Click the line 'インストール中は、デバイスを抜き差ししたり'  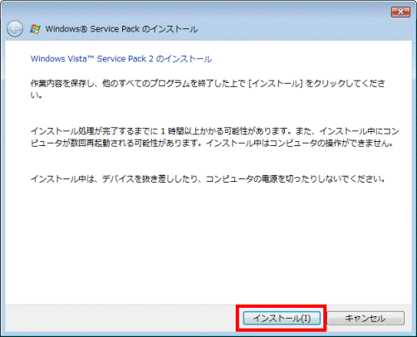coord(208,179)
